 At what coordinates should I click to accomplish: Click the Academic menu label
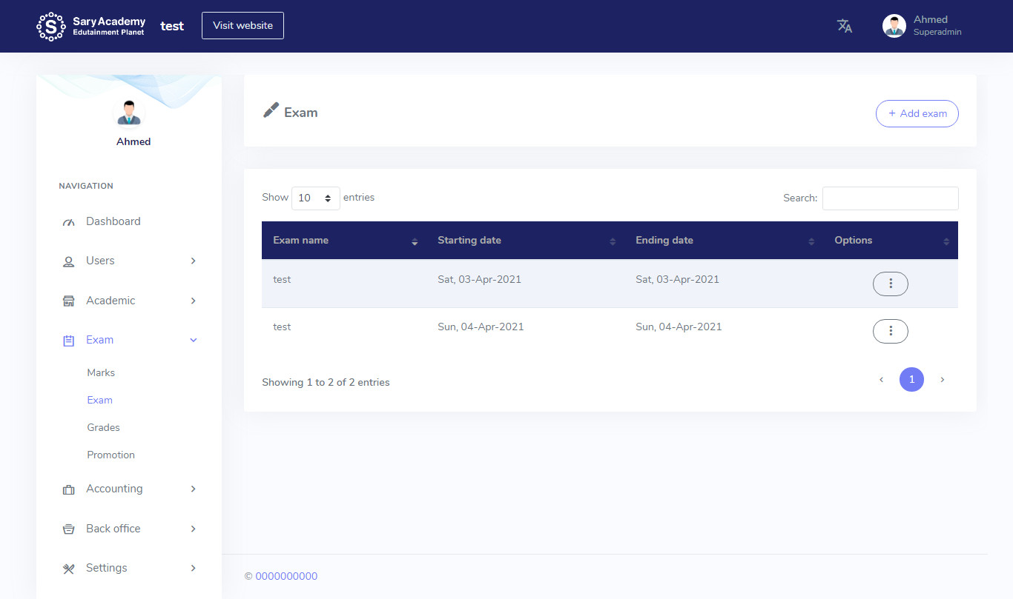[110, 301]
